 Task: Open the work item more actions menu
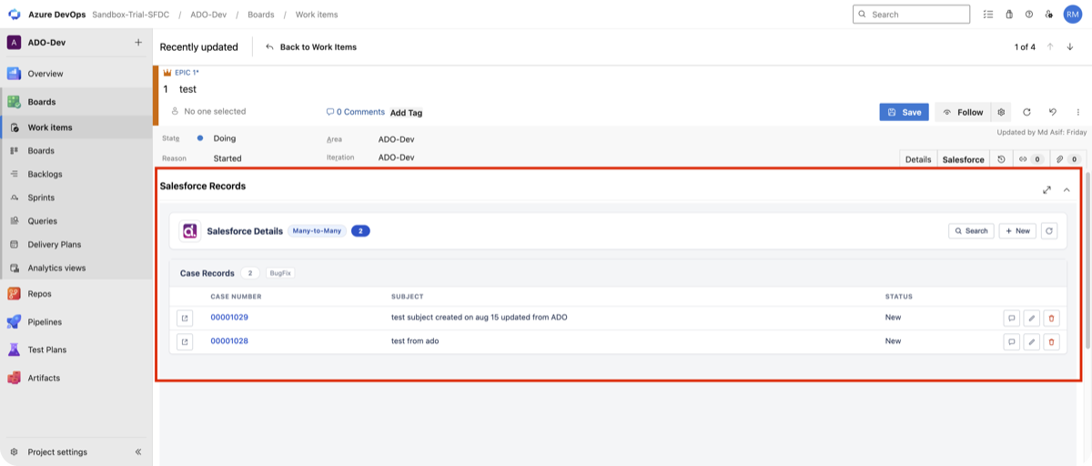coord(1078,112)
